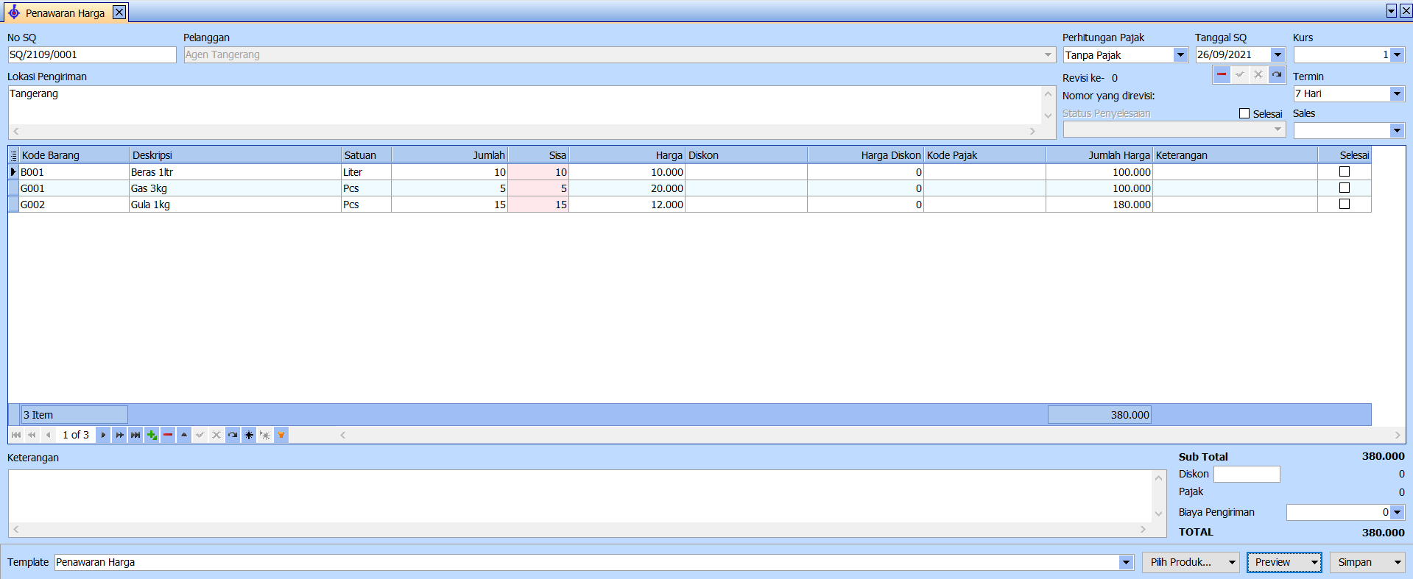This screenshot has height=579, width=1413.
Task: Sort by Kode Barang column header
Action: tap(74, 155)
